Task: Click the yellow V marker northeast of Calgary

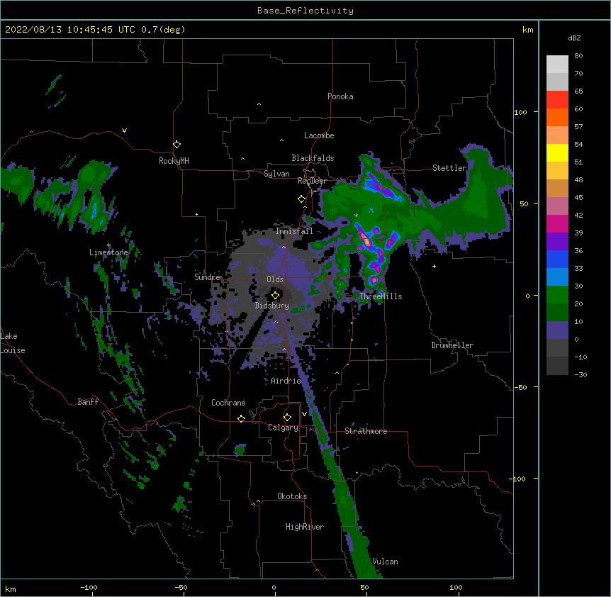Action: [304, 414]
